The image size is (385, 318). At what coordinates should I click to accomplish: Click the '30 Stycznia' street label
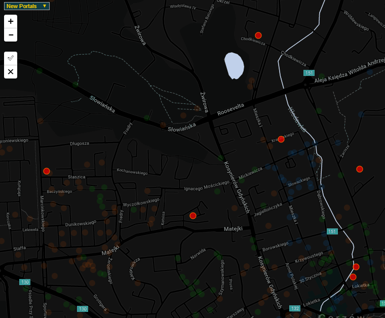coord(310,277)
